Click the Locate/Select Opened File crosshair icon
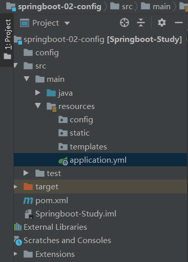 (x=124, y=23)
